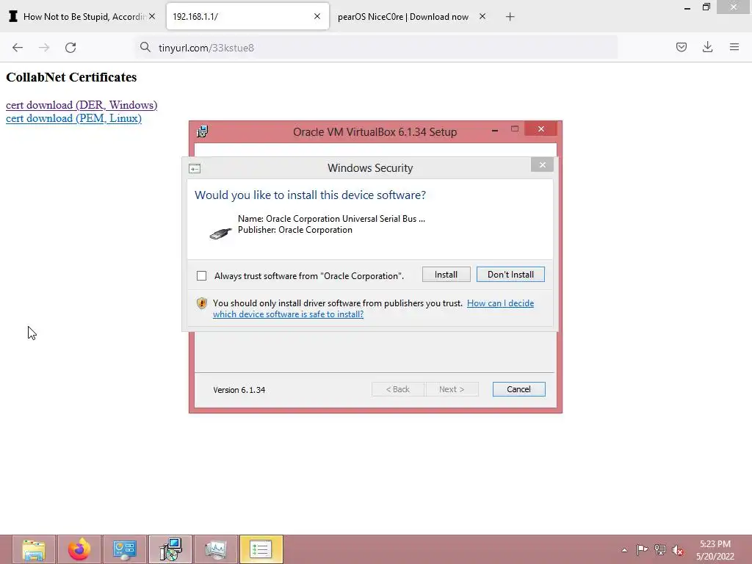Click the Windows Security dialog title icon
The image size is (752, 564).
(195, 168)
